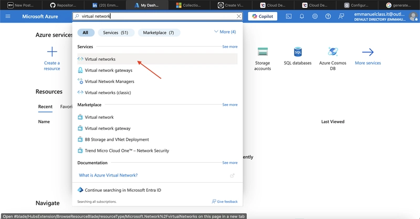Open SQL databases service icon
Image resolution: width=420 pixels, height=219 pixels.
(x=298, y=52)
